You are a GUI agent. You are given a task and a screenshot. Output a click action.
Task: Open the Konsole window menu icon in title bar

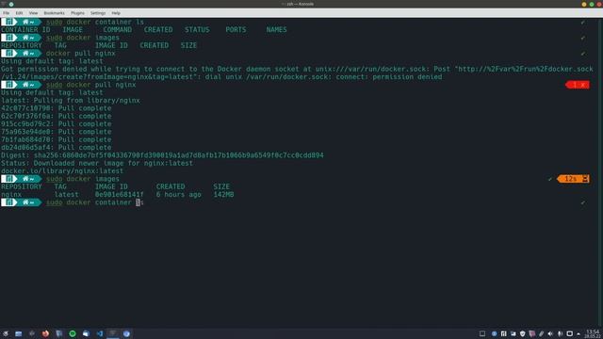(4, 4)
